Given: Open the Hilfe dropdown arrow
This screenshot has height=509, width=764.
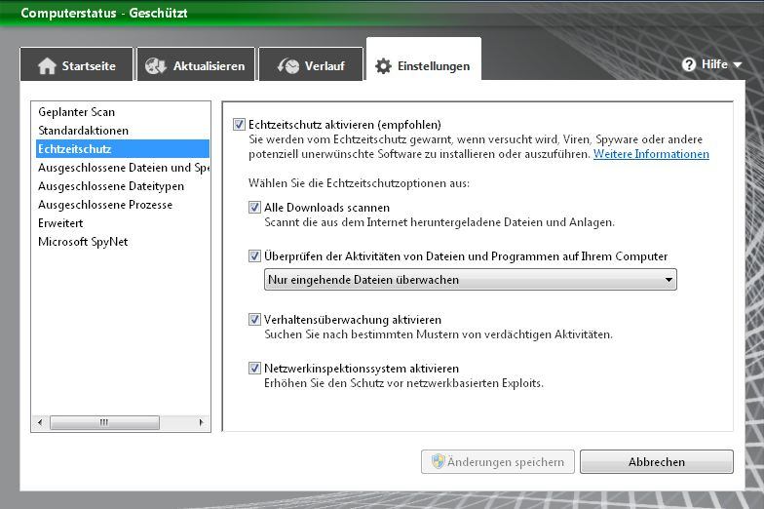Looking at the screenshot, I should click(x=737, y=64).
